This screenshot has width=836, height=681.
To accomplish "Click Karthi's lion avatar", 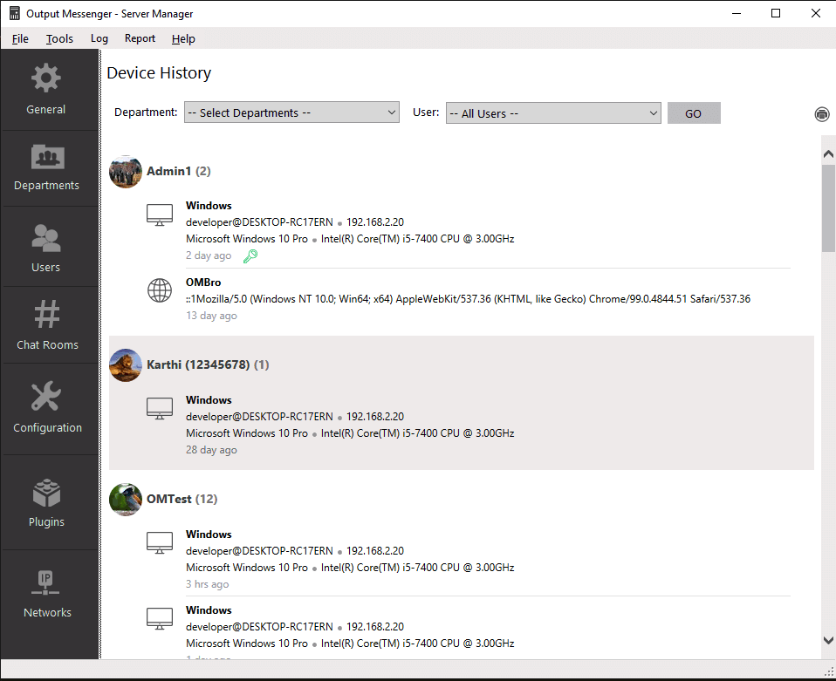I will [126, 365].
